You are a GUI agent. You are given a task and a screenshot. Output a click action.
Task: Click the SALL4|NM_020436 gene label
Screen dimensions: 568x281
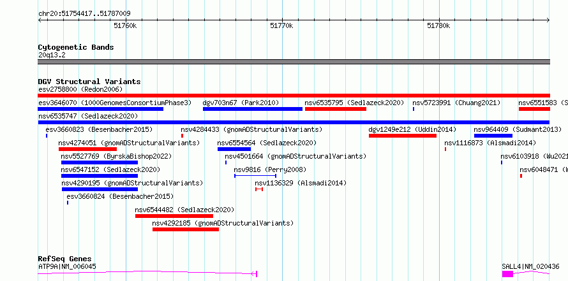click(x=531, y=266)
